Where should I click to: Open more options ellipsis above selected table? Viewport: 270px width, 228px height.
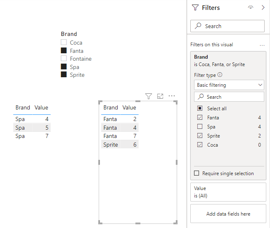[x=172, y=96]
